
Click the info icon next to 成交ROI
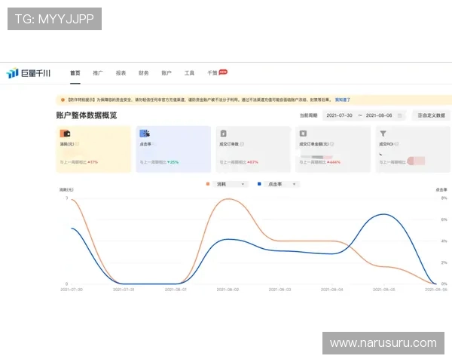(396, 144)
